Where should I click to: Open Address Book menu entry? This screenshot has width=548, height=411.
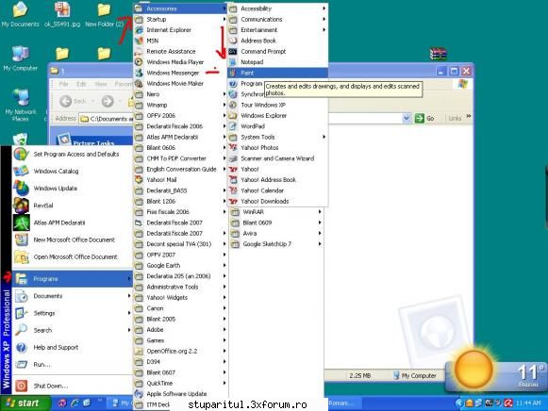pyautogui.click(x=277, y=41)
